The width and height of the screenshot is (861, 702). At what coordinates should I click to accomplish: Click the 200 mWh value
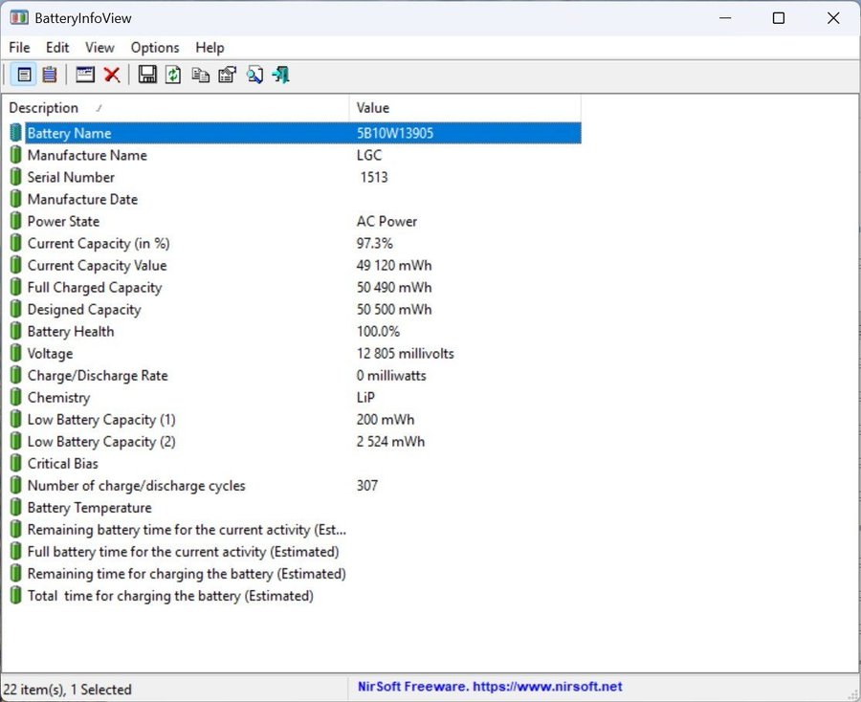(386, 419)
